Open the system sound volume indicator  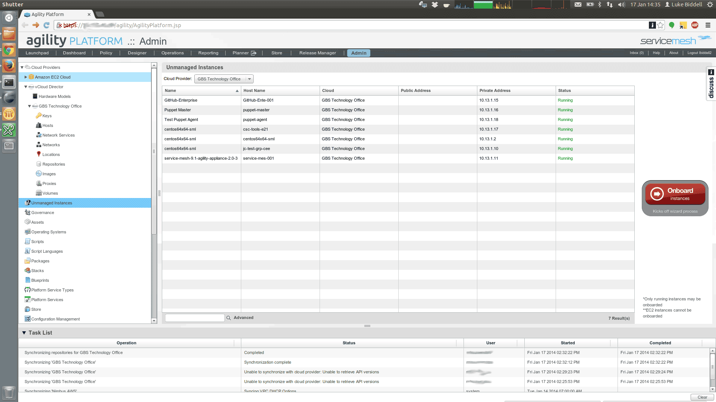click(621, 4)
